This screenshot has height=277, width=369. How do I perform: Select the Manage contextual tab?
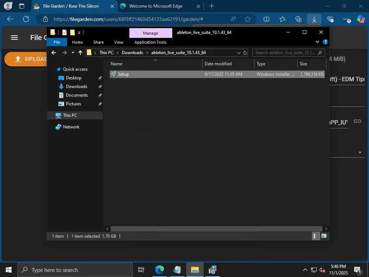(151, 33)
